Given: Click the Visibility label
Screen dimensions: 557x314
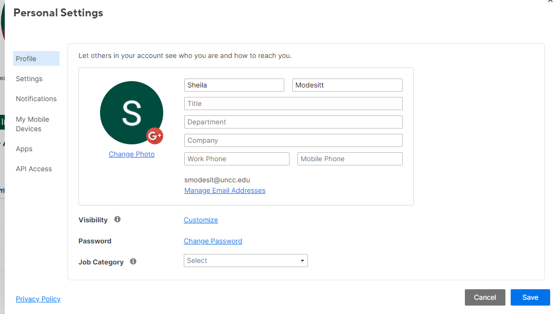Looking at the screenshot, I should (93, 220).
